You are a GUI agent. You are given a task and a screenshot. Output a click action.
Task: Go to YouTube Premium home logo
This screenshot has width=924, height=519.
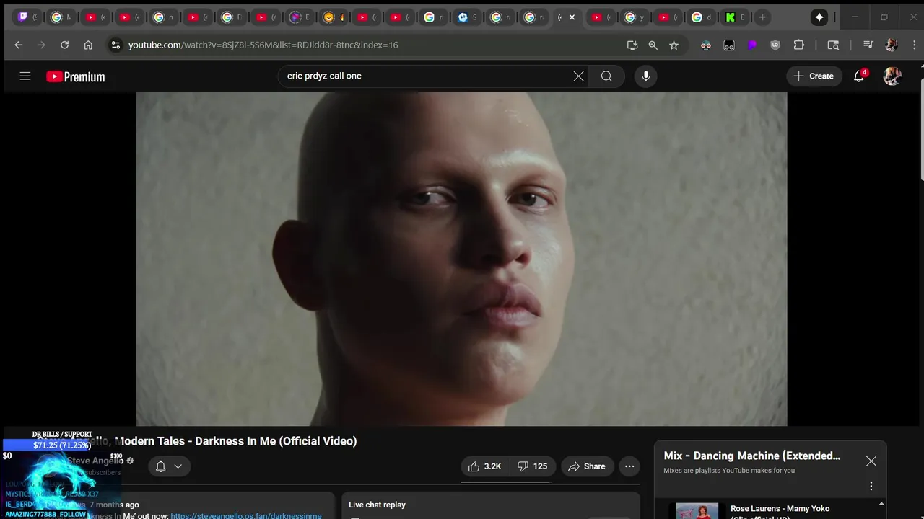[x=75, y=76]
